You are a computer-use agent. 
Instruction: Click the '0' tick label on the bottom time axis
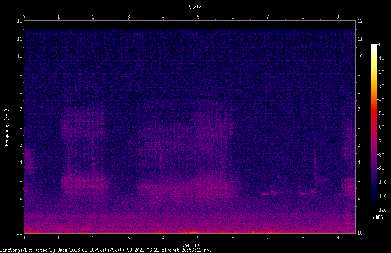pyautogui.click(x=24, y=238)
